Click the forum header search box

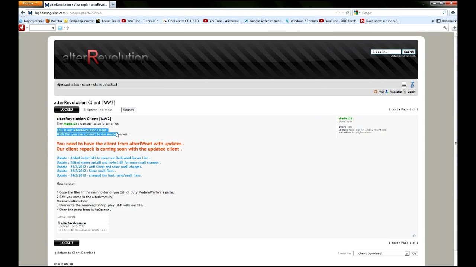click(386, 52)
